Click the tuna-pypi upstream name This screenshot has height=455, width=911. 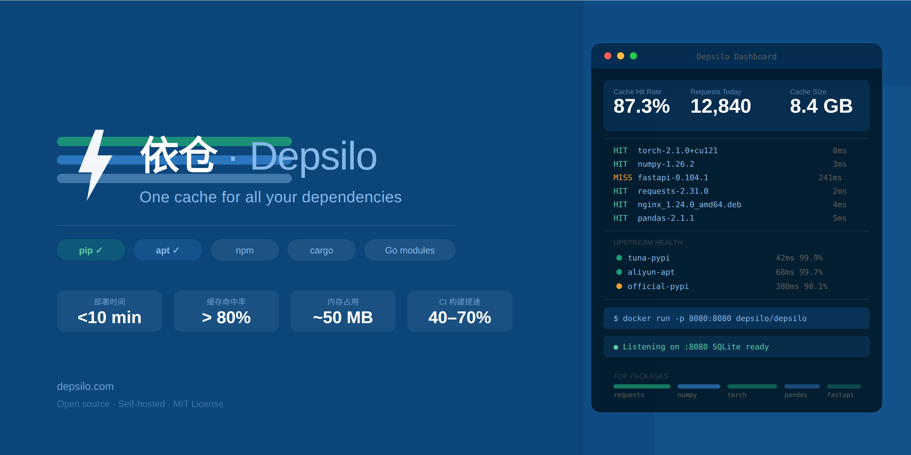point(649,258)
